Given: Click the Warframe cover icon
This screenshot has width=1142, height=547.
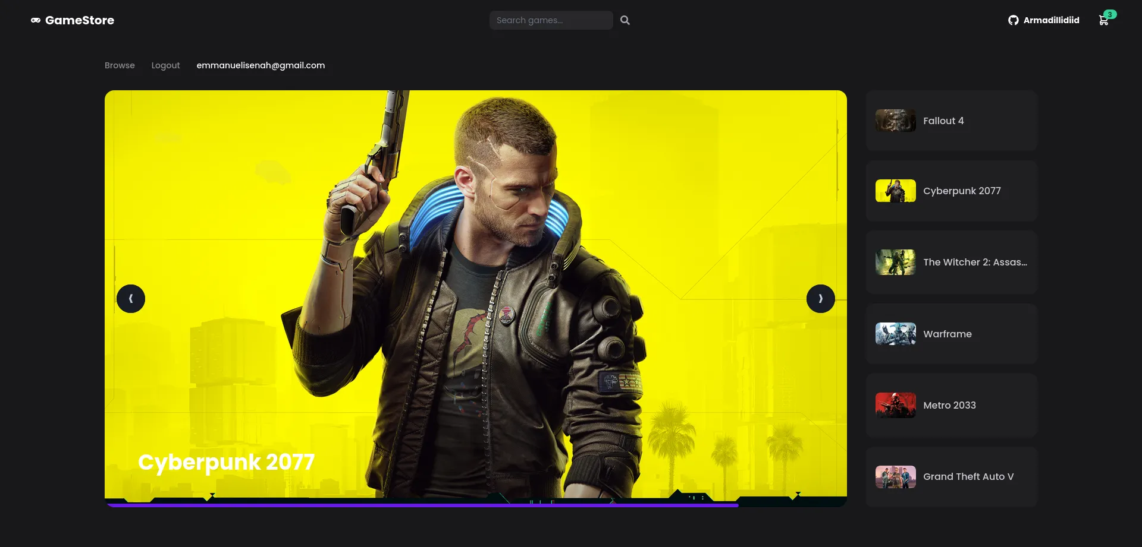Looking at the screenshot, I should (x=895, y=334).
